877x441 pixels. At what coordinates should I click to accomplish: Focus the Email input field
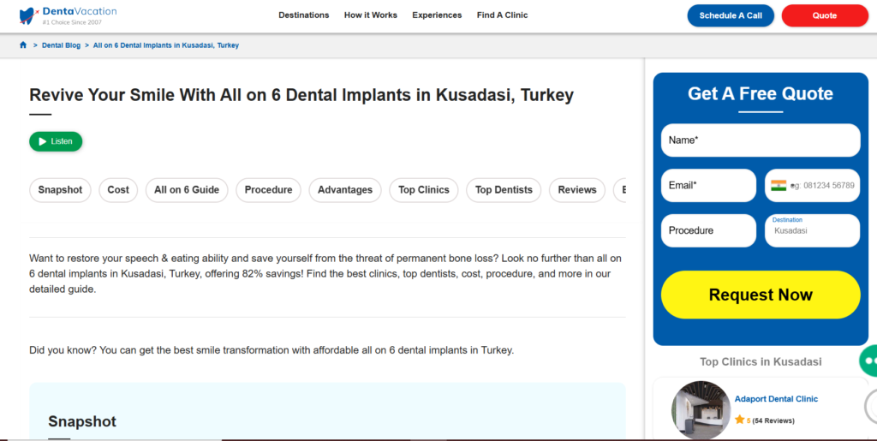pos(708,185)
